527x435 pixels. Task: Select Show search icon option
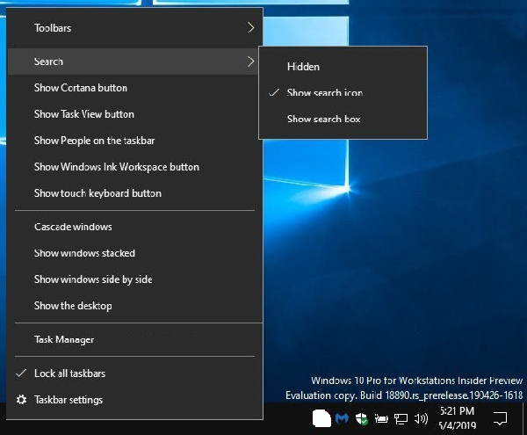343,92
